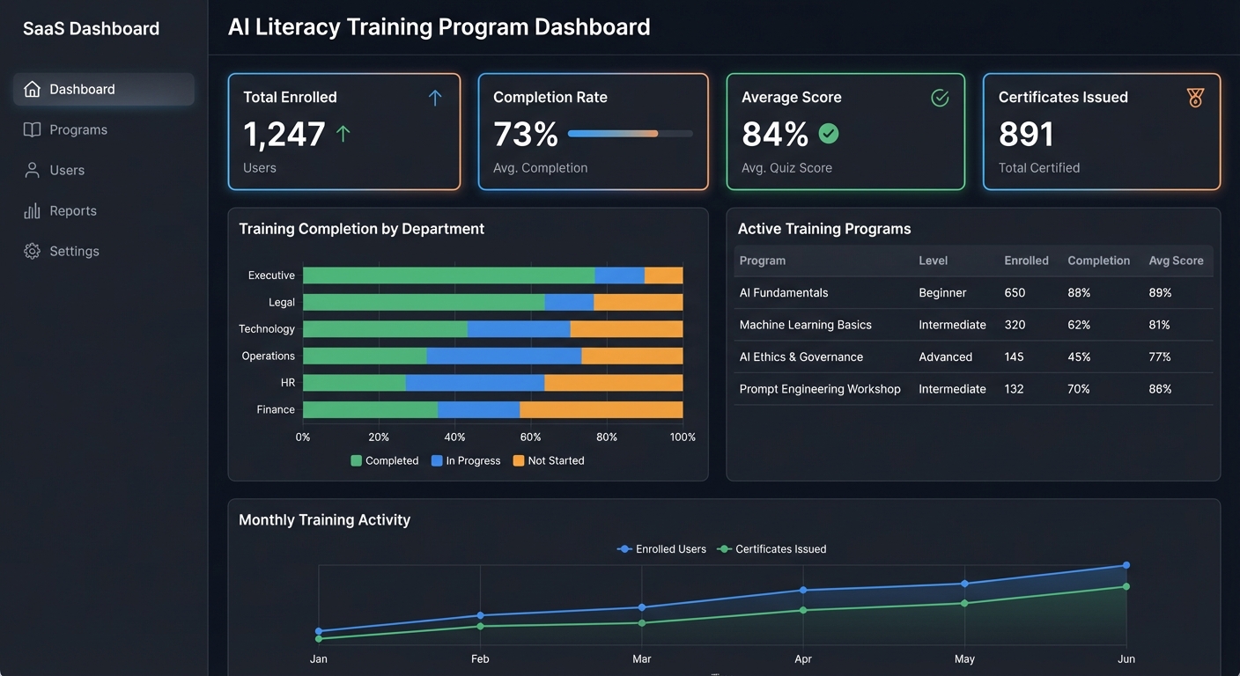Expand the Completion column header for sorting

[1098, 261]
